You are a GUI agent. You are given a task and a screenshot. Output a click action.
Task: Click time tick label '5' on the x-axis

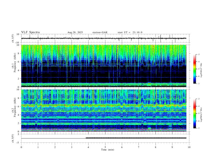click(105, 147)
